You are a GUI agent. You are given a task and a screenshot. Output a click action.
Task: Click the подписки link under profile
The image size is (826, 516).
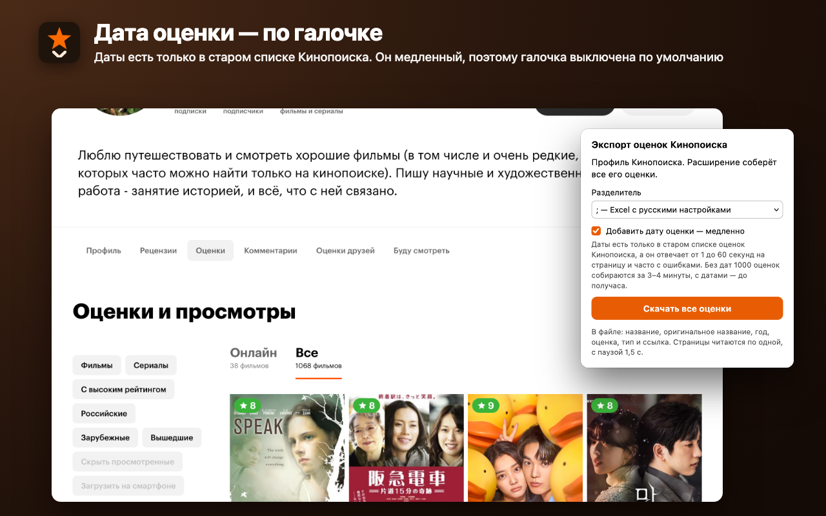190,111
